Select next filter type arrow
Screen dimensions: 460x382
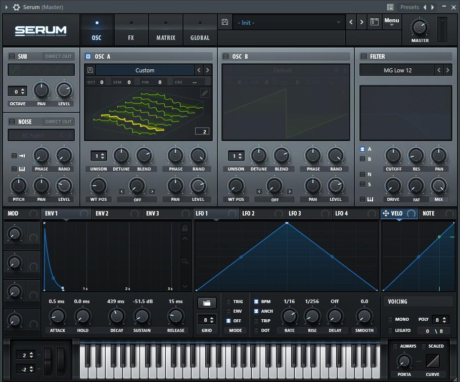coord(447,70)
